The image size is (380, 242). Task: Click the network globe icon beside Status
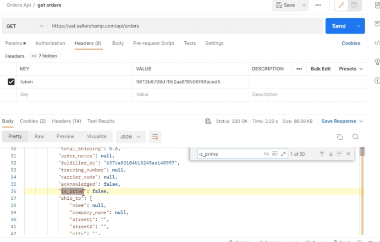click(208, 121)
